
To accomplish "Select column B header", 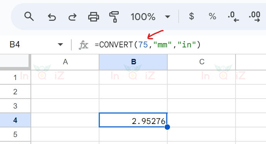I will (133, 62).
